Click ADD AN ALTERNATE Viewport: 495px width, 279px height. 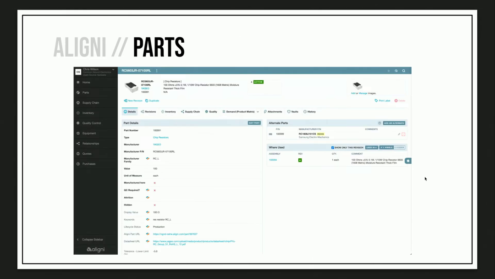pyautogui.click(x=394, y=123)
